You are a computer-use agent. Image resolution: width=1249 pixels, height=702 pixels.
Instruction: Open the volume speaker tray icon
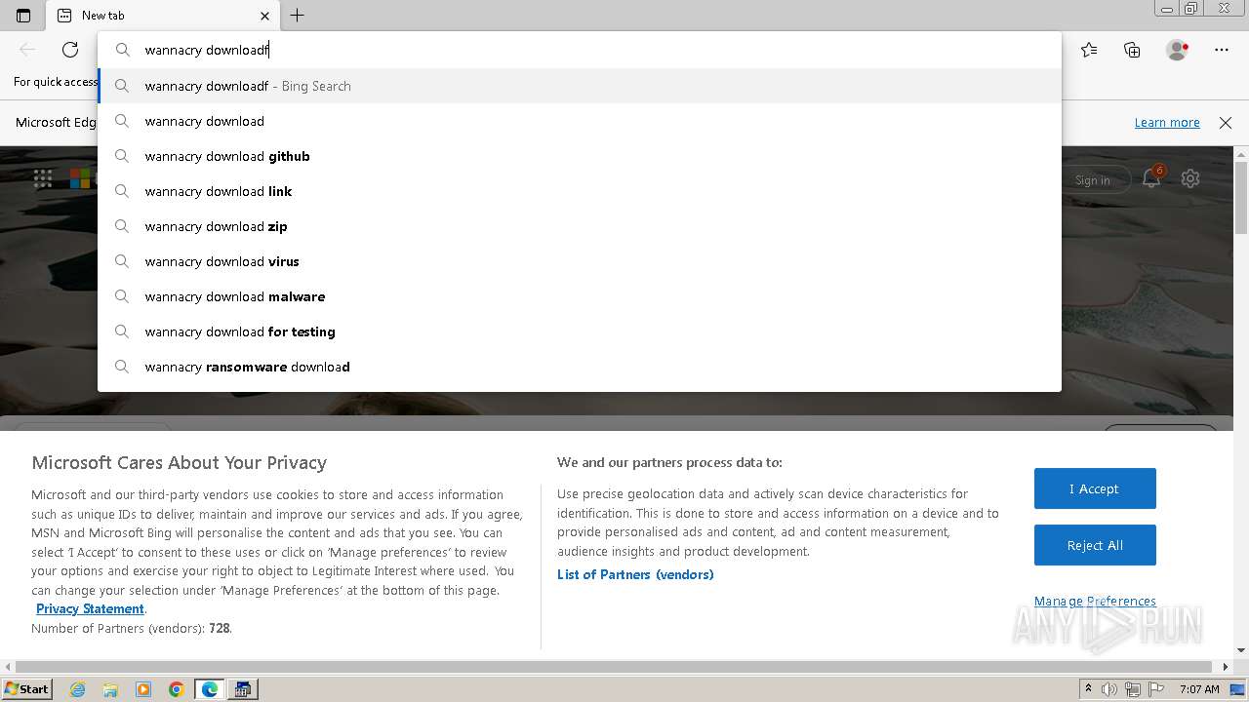(x=1109, y=689)
